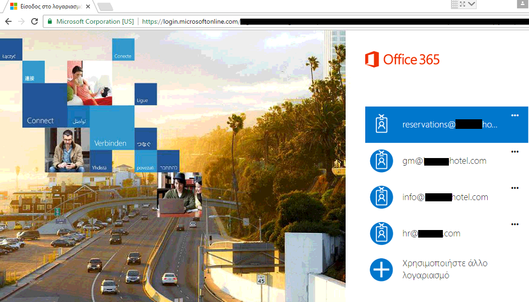Close the 'Είσοδος στο λογαριασμό' tab
The height and width of the screenshot is (302, 529).
pos(88,6)
